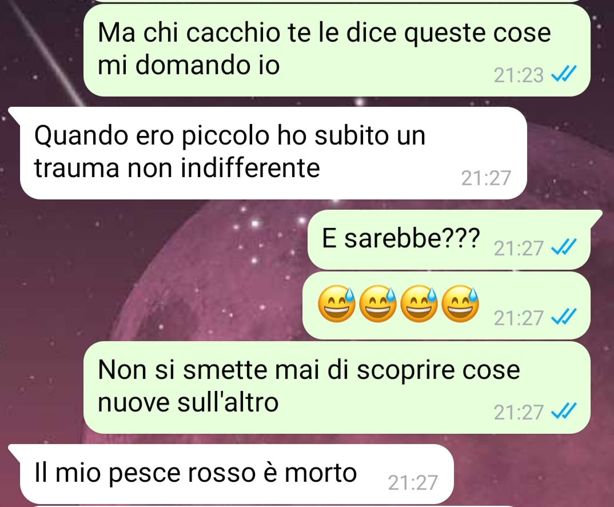Tap the last sweat-smile emoji
This screenshot has height=507, width=614.
460,305
